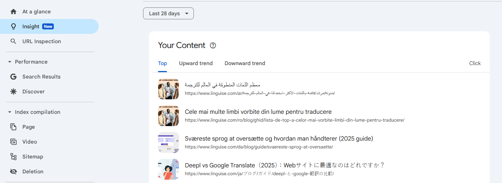The width and height of the screenshot is (502, 183).
Task: Open Cele mai multe limbi vorbite article
Action: (258, 112)
